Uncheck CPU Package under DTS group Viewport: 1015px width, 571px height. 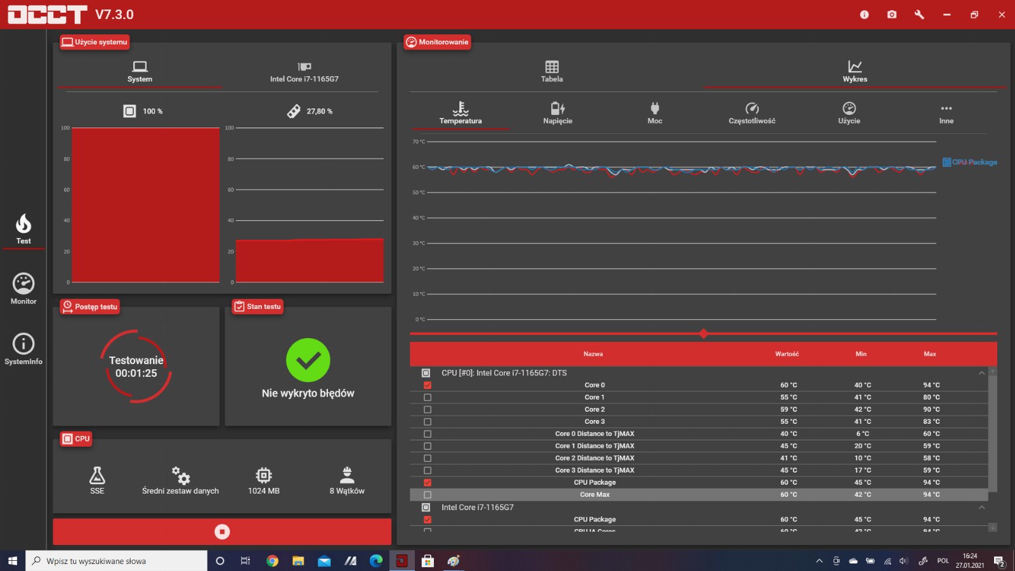pyautogui.click(x=428, y=482)
